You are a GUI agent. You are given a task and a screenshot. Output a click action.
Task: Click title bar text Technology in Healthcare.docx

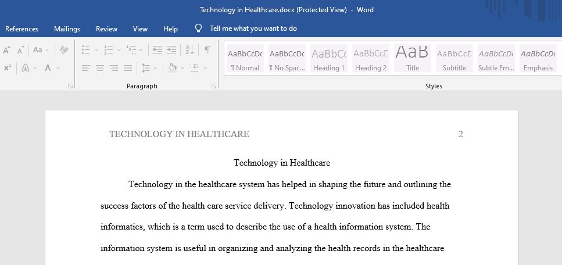pyautogui.click(x=247, y=10)
